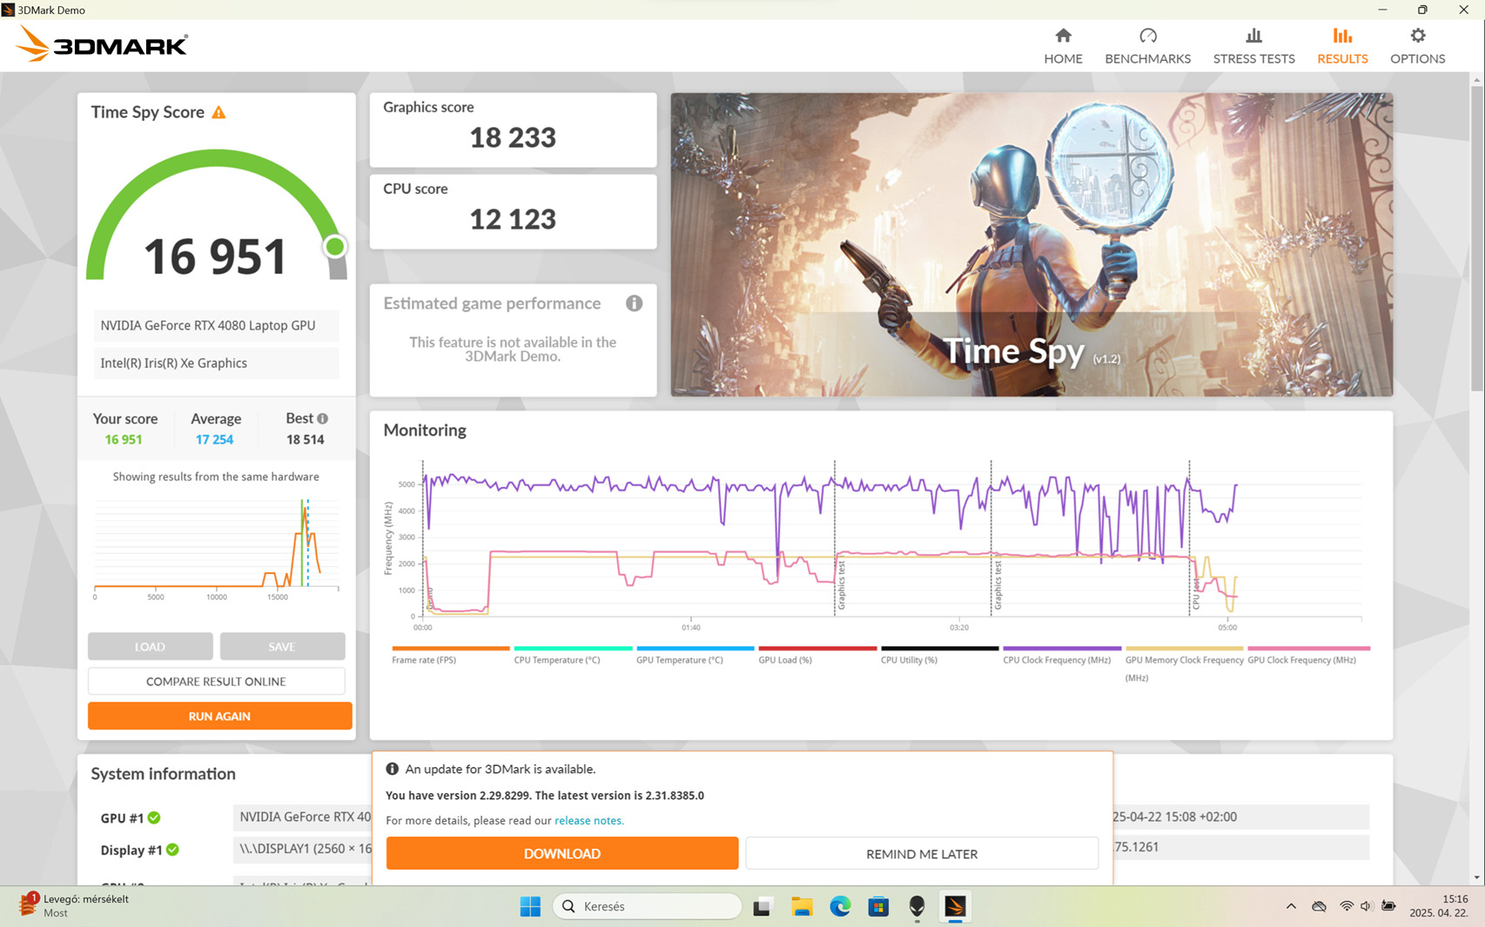Open the weather widget in taskbar
1485x927 pixels.
click(74, 905)
